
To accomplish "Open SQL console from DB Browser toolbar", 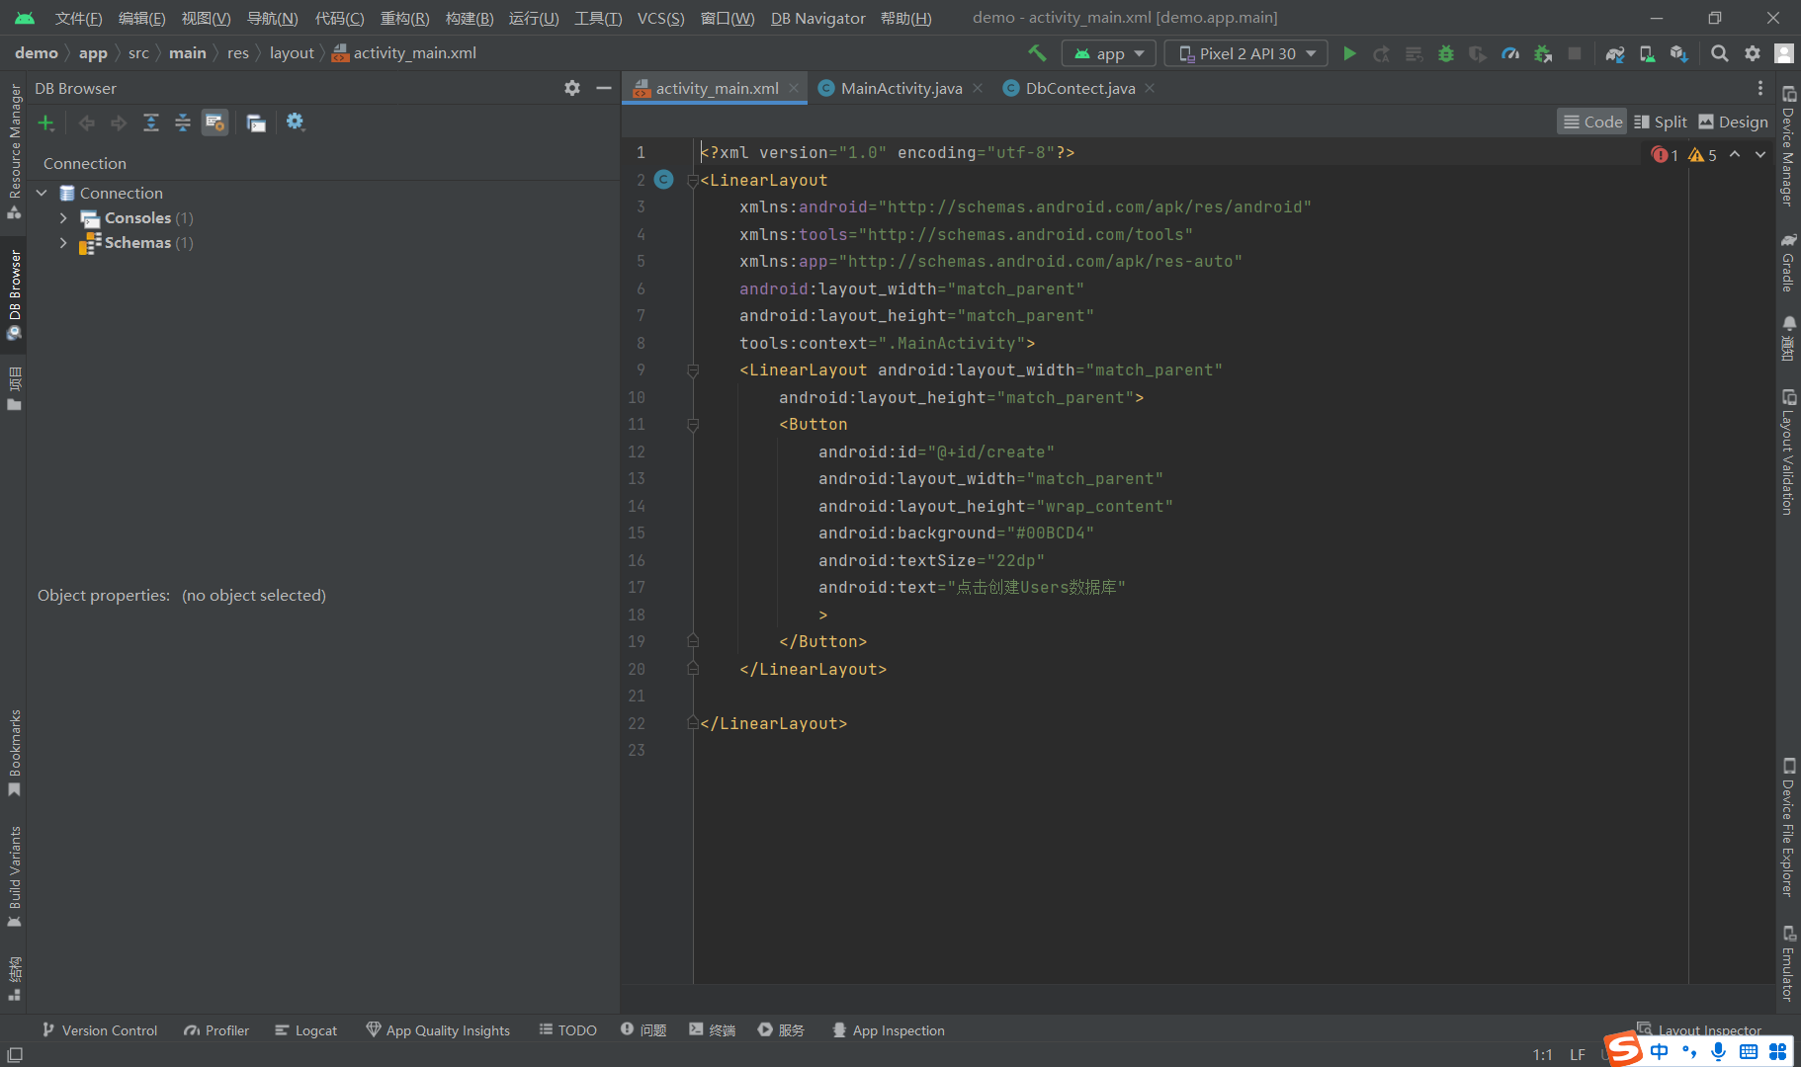I will pyautogui.click(x=256, y=123).
